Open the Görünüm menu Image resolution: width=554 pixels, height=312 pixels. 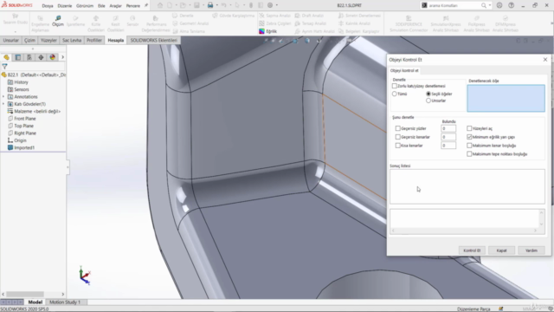[85, 6]
